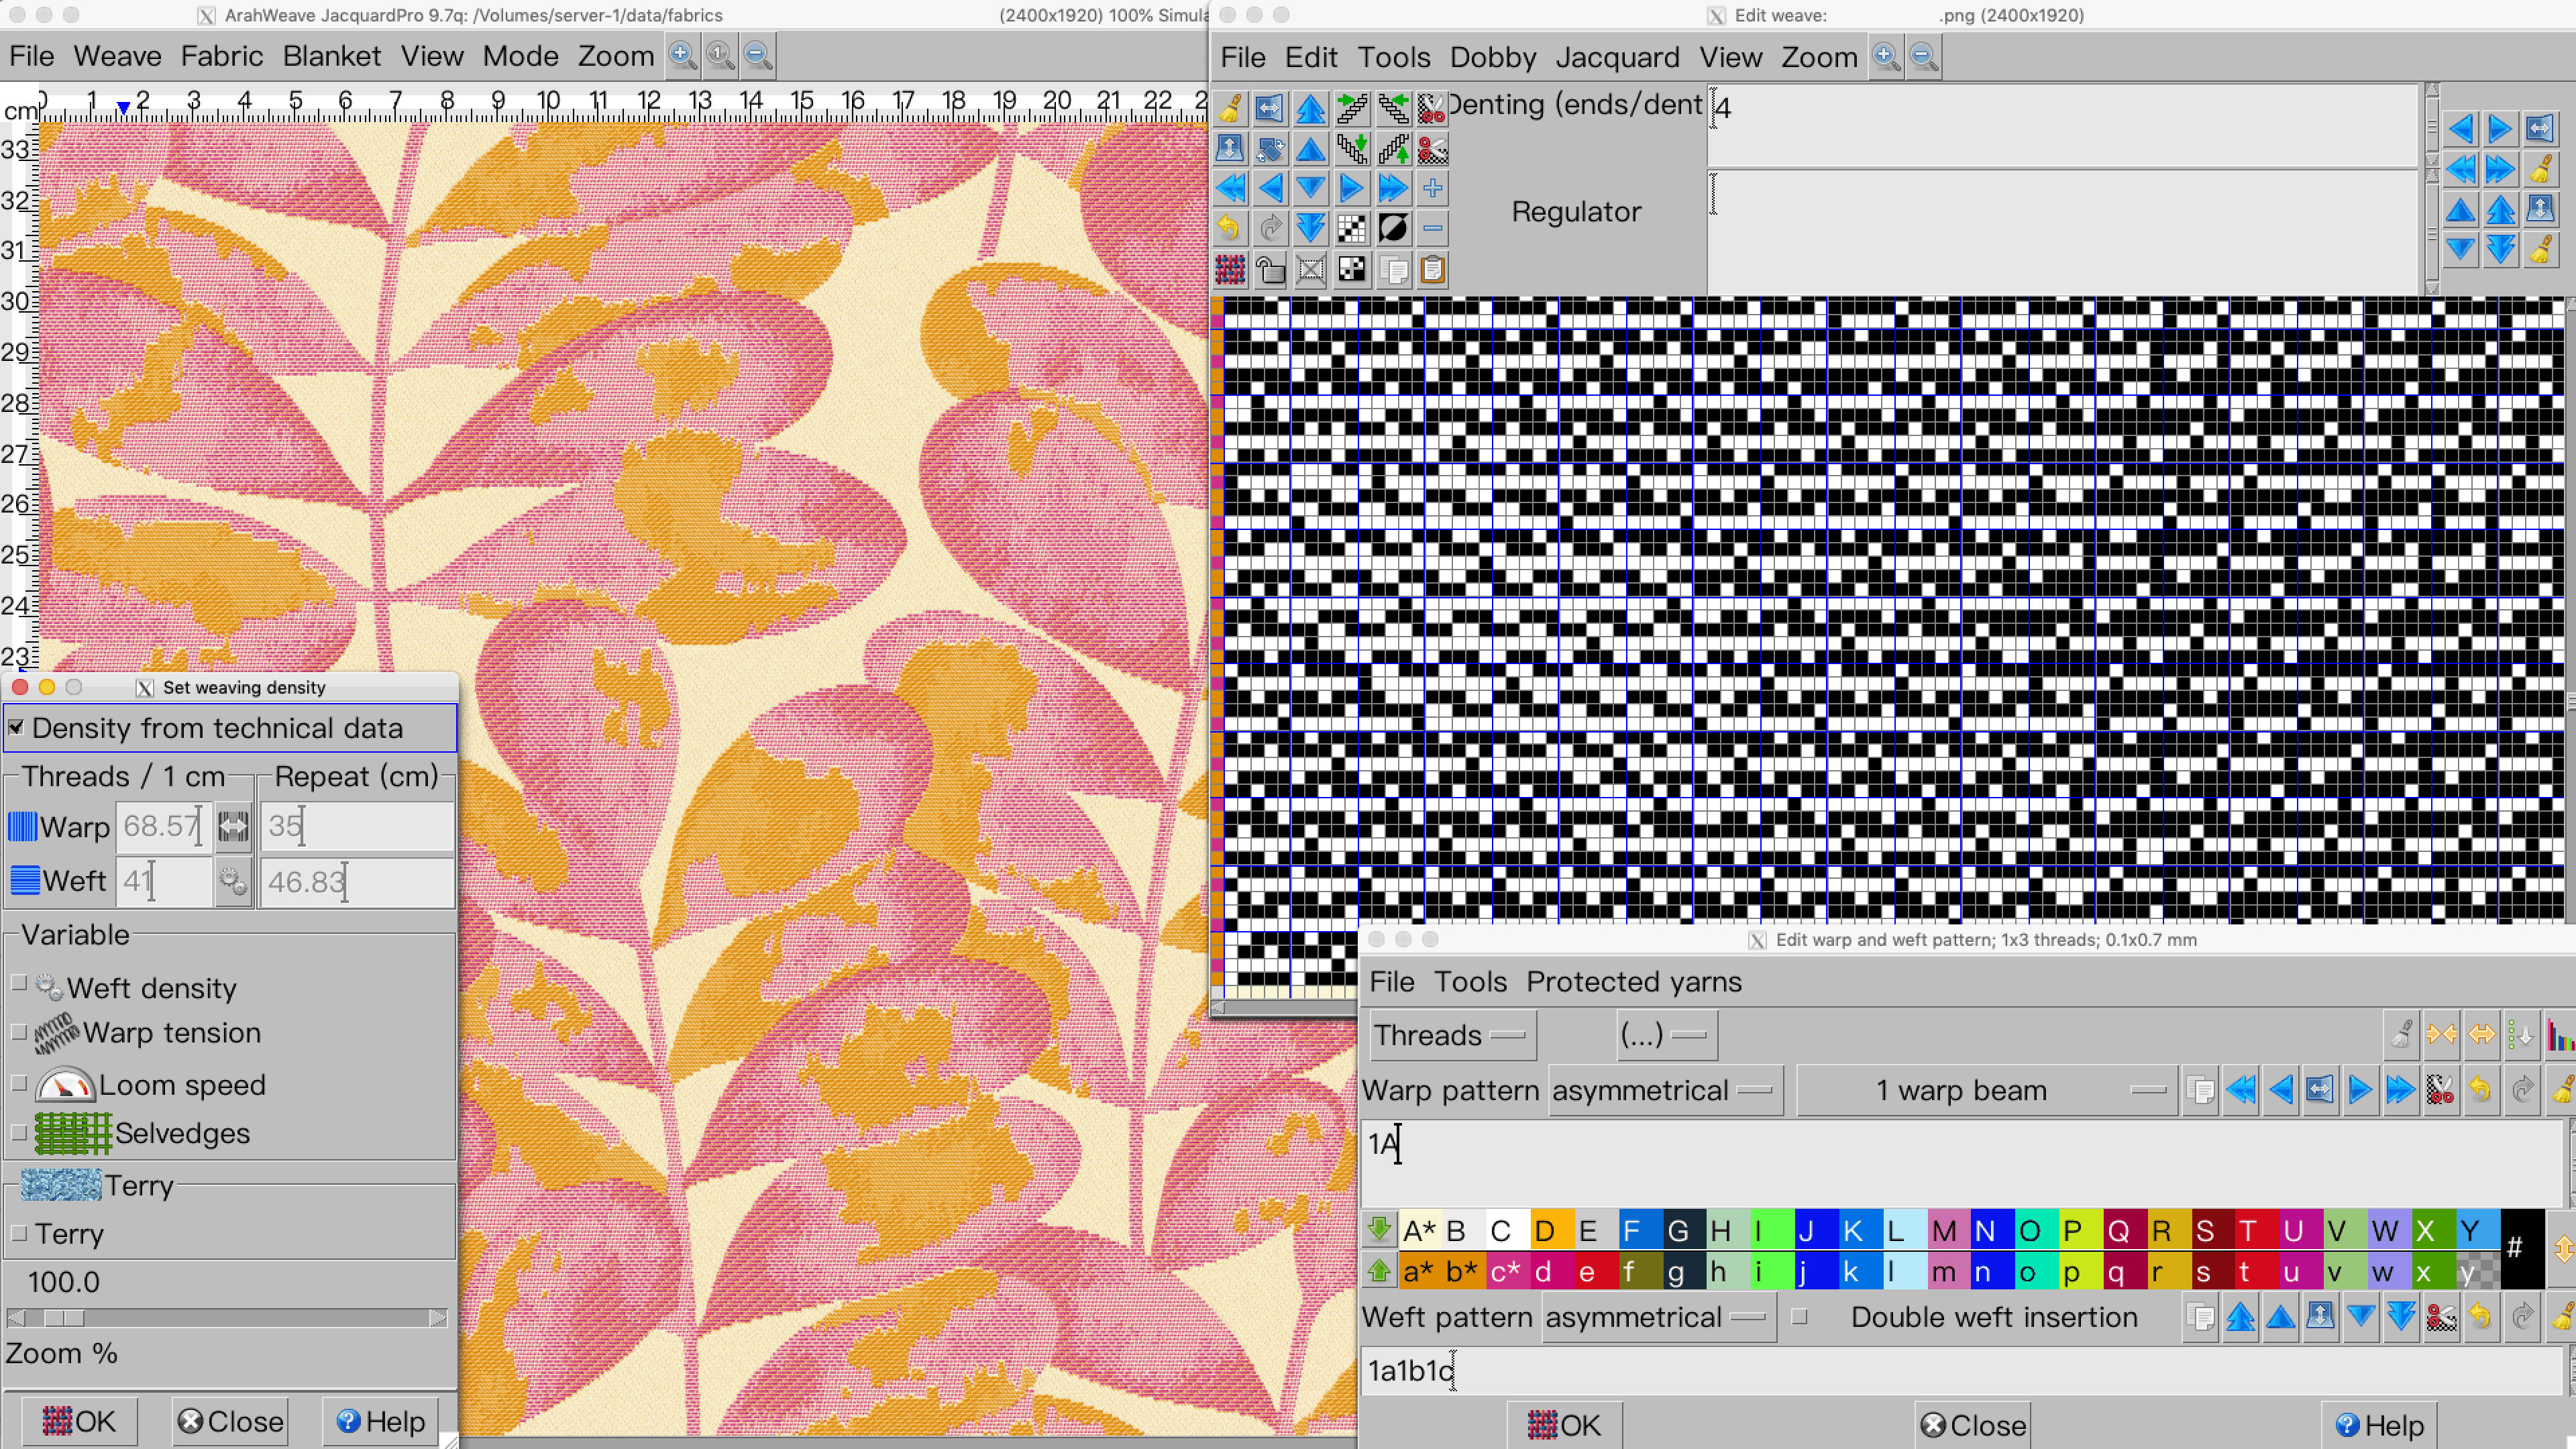
Task: Open the Protected yarns menu
Action: click(x=1634, y=982)
